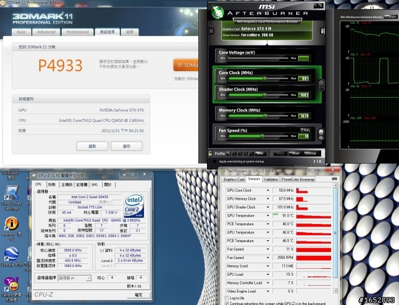
Task: Select Afterburner profile slot 5
Action: click(x=251, y=154)
